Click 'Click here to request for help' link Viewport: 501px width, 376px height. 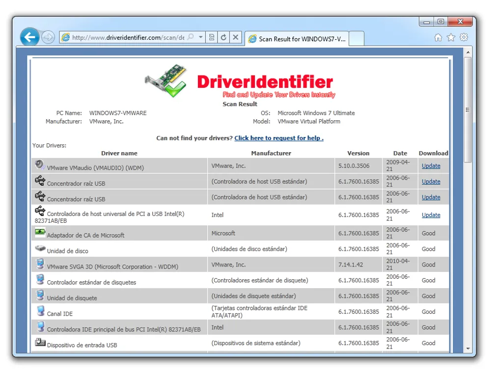[x=278, y=138]
